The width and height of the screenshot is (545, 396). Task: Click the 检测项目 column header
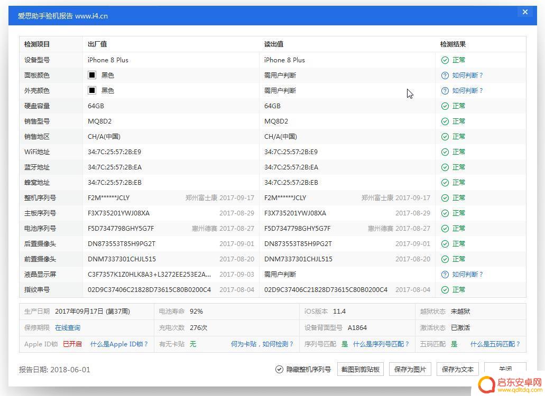37,44
